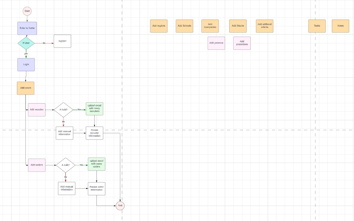The width and height of the screenshot is (354, 221).
Task: Select the Start circle node
Action: [27, 11]
